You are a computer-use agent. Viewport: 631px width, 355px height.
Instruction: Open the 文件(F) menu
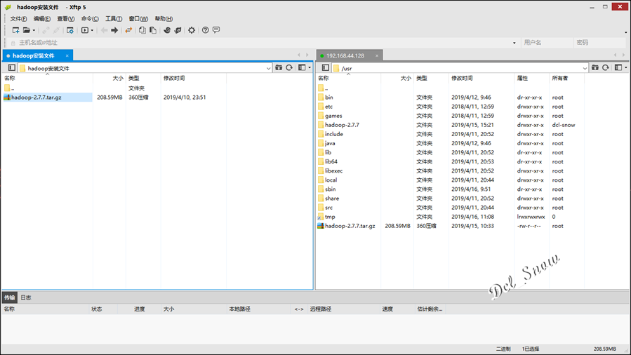[18, 19]
